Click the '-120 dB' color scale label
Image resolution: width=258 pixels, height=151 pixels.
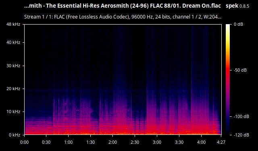[x=241, y=135]
